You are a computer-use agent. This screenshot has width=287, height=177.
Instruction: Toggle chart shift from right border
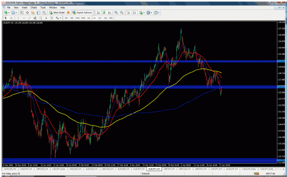pyautogui.click(x=135, y=12)
